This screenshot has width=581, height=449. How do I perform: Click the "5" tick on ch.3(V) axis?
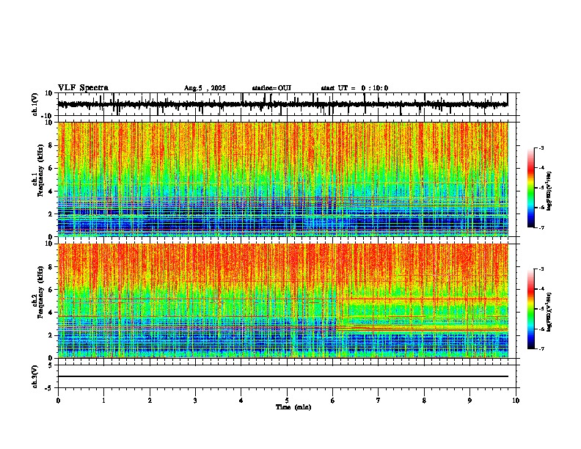(x=51, y=365)
